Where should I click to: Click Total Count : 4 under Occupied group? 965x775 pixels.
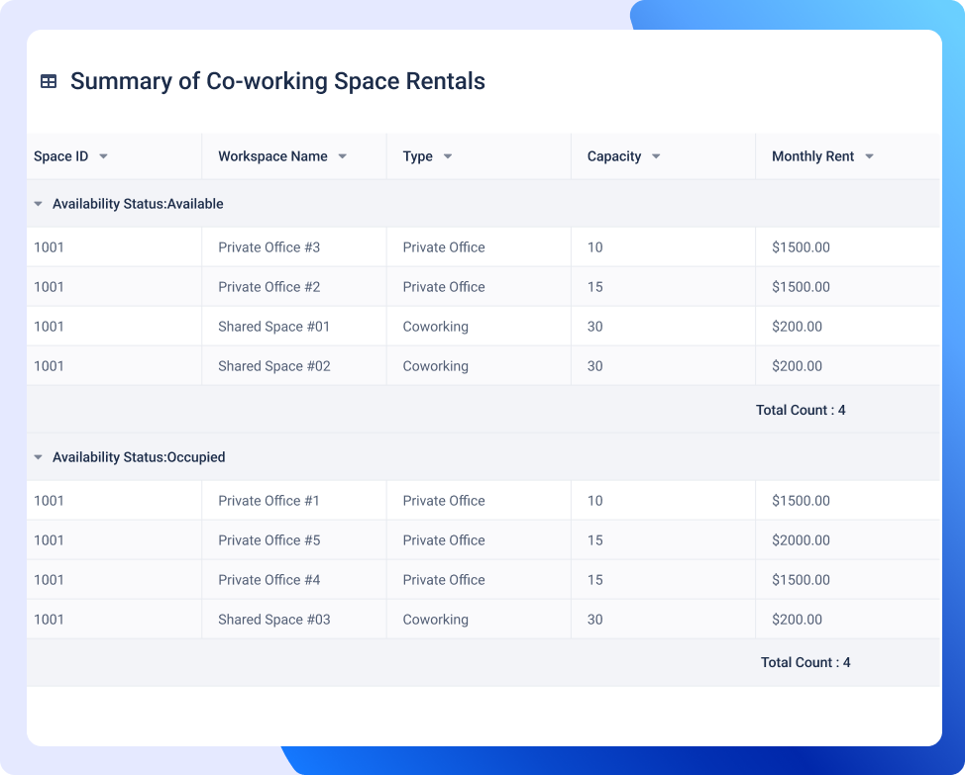coord(804,662)
